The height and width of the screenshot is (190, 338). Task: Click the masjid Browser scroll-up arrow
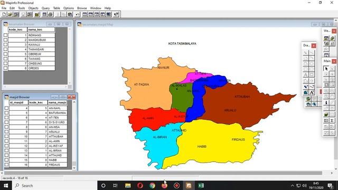click(x=74, y=102)
